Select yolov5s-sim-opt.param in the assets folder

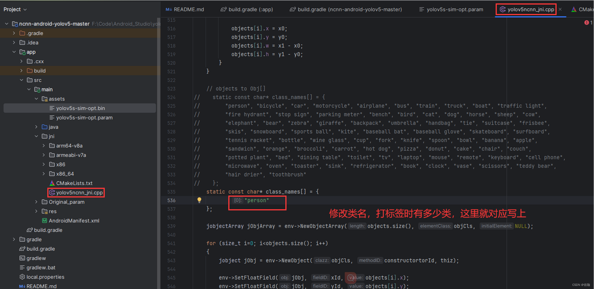84,117
